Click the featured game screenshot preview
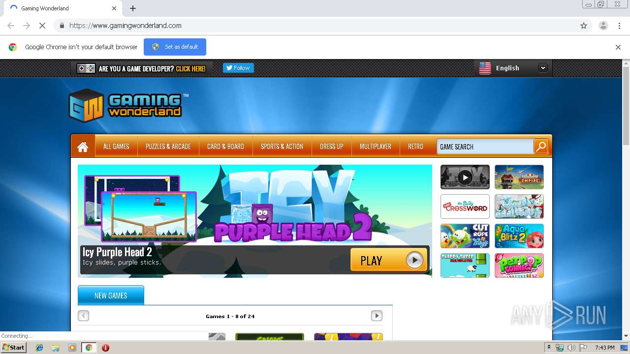 pyautogui.click(x=140, y=208)
